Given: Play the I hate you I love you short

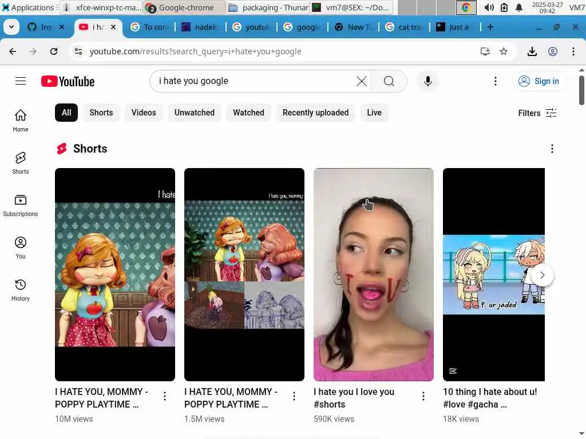Looking at the screenshot, I should [x=373, y=274].
